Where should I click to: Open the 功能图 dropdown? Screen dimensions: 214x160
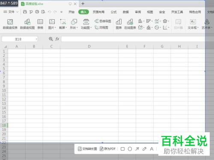pos(86,24)
